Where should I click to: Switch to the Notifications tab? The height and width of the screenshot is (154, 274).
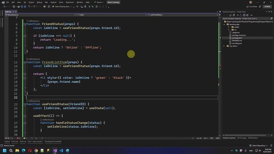[x=253, y=138]
